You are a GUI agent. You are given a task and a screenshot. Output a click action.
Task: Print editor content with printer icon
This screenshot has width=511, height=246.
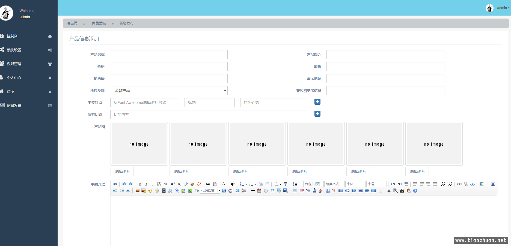[389, 191]
